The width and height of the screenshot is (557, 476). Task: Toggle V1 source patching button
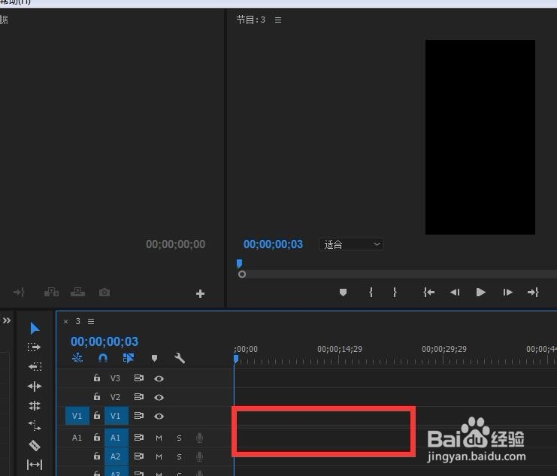click(x=77, y=416)
